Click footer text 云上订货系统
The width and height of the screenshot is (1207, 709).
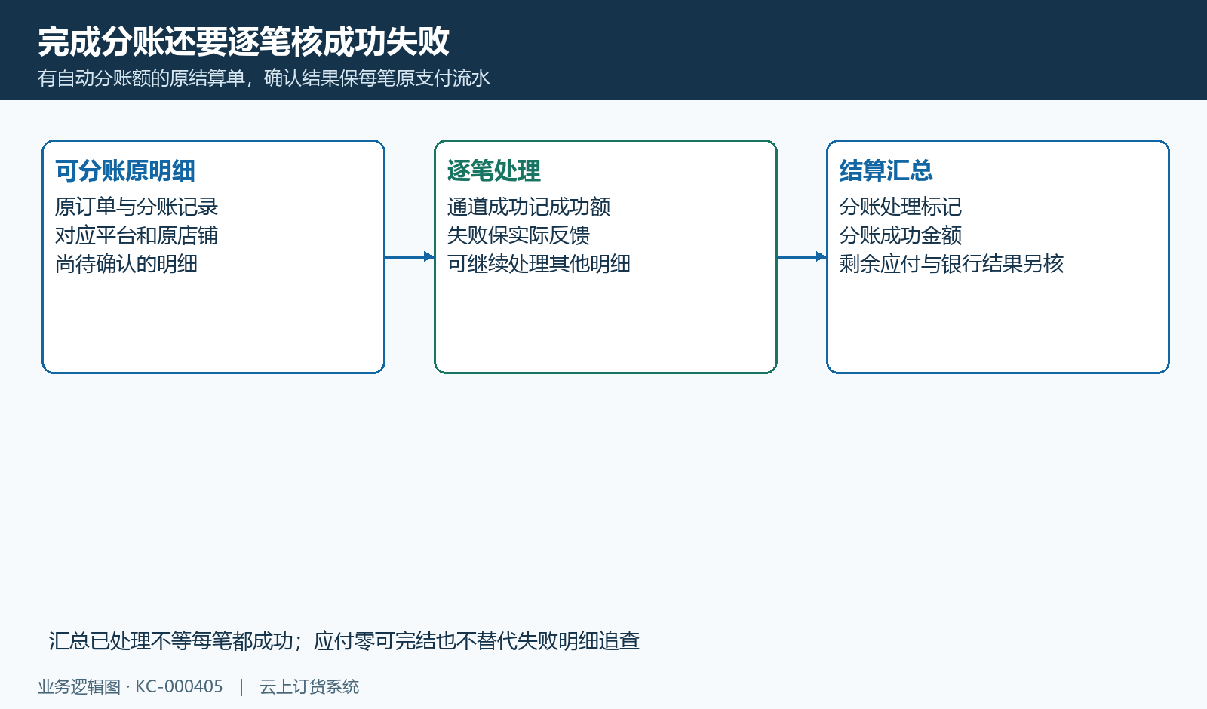tap(309, 687)
